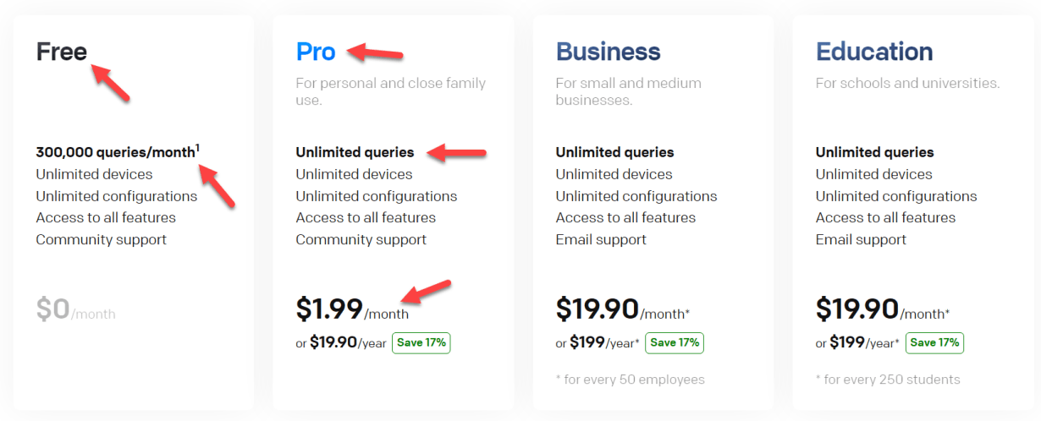Image resolution: width=1041 pixels, height=421 pixels.
Task: Click the Education plan Save 17% badge
Action: [x=934, y=342]
